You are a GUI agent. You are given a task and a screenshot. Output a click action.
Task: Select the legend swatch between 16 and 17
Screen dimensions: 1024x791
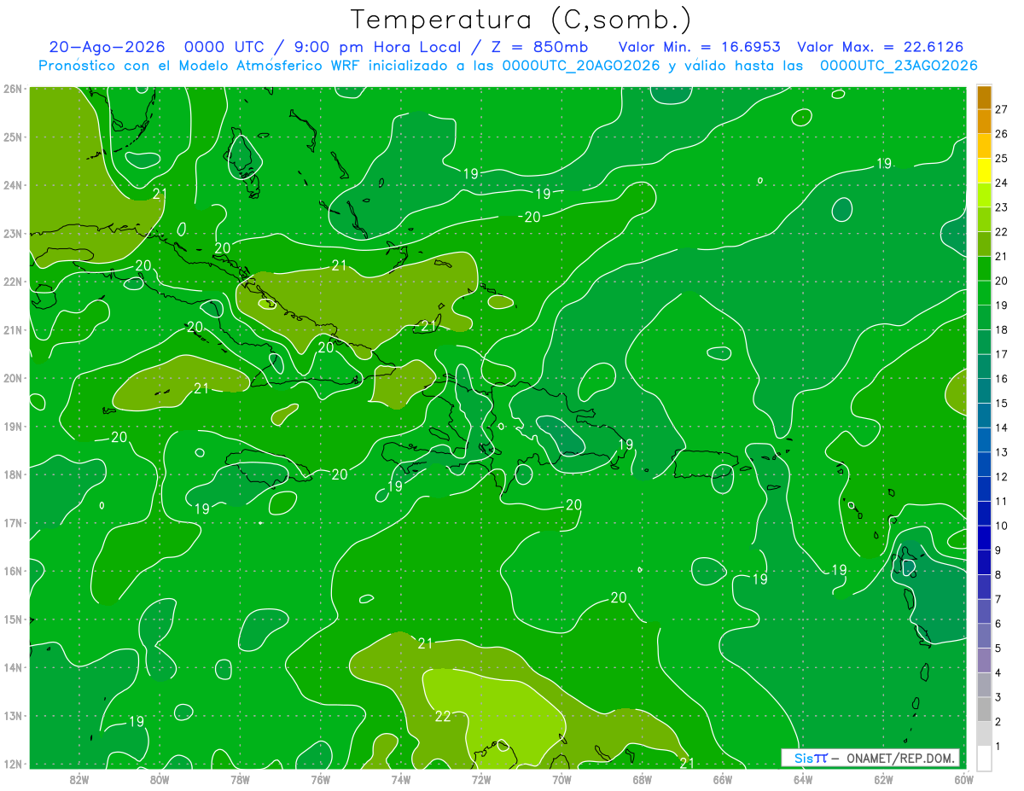pos(985,366)
